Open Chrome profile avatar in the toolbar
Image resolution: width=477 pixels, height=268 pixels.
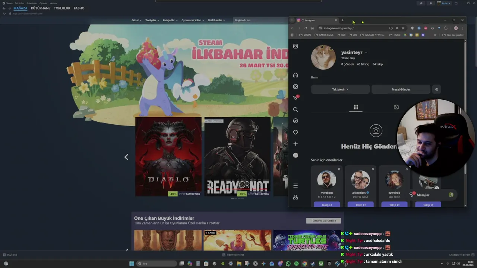[456, 28]
